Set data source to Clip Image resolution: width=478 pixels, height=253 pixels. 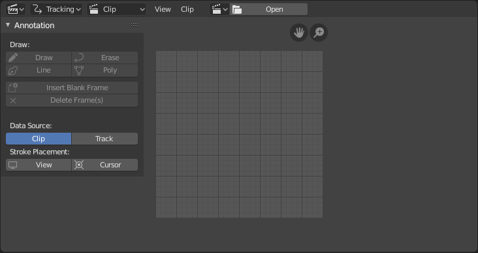(x=39, y=139)
